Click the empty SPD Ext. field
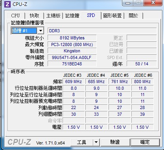The width and height of the screenshot is (164, 150). [x=142, y=57]
